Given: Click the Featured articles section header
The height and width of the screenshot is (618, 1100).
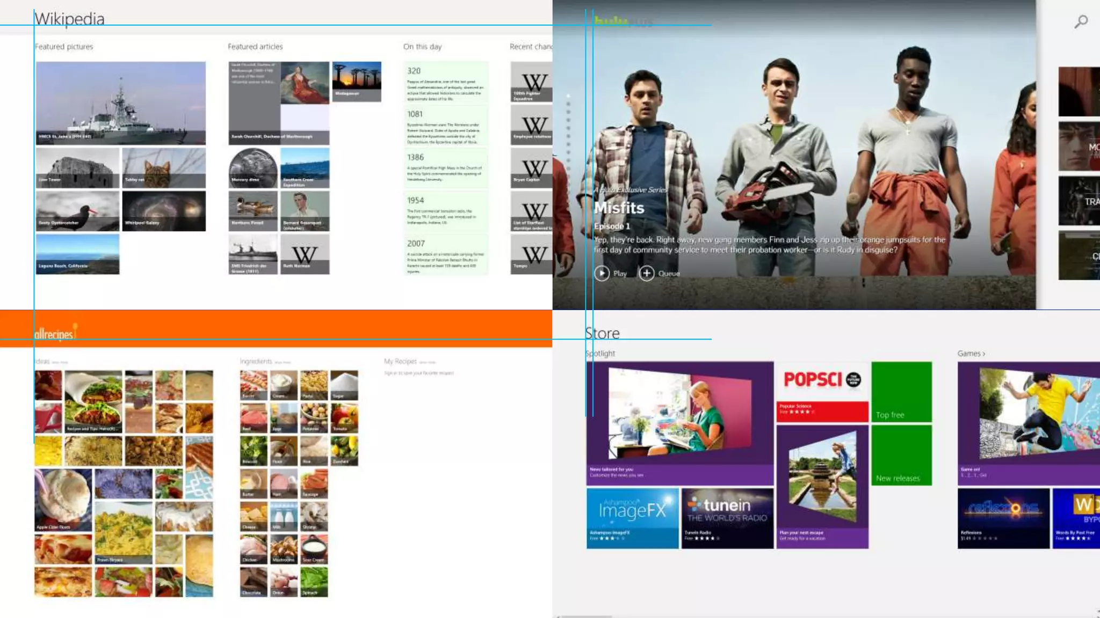Looking at the screenshot, I should pos(255,47).
